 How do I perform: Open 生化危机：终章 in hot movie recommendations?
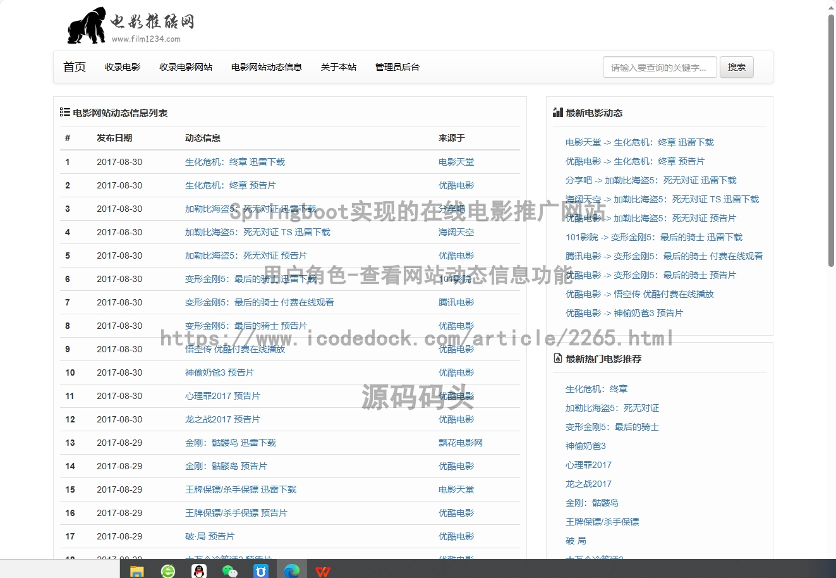click(597, 389)
